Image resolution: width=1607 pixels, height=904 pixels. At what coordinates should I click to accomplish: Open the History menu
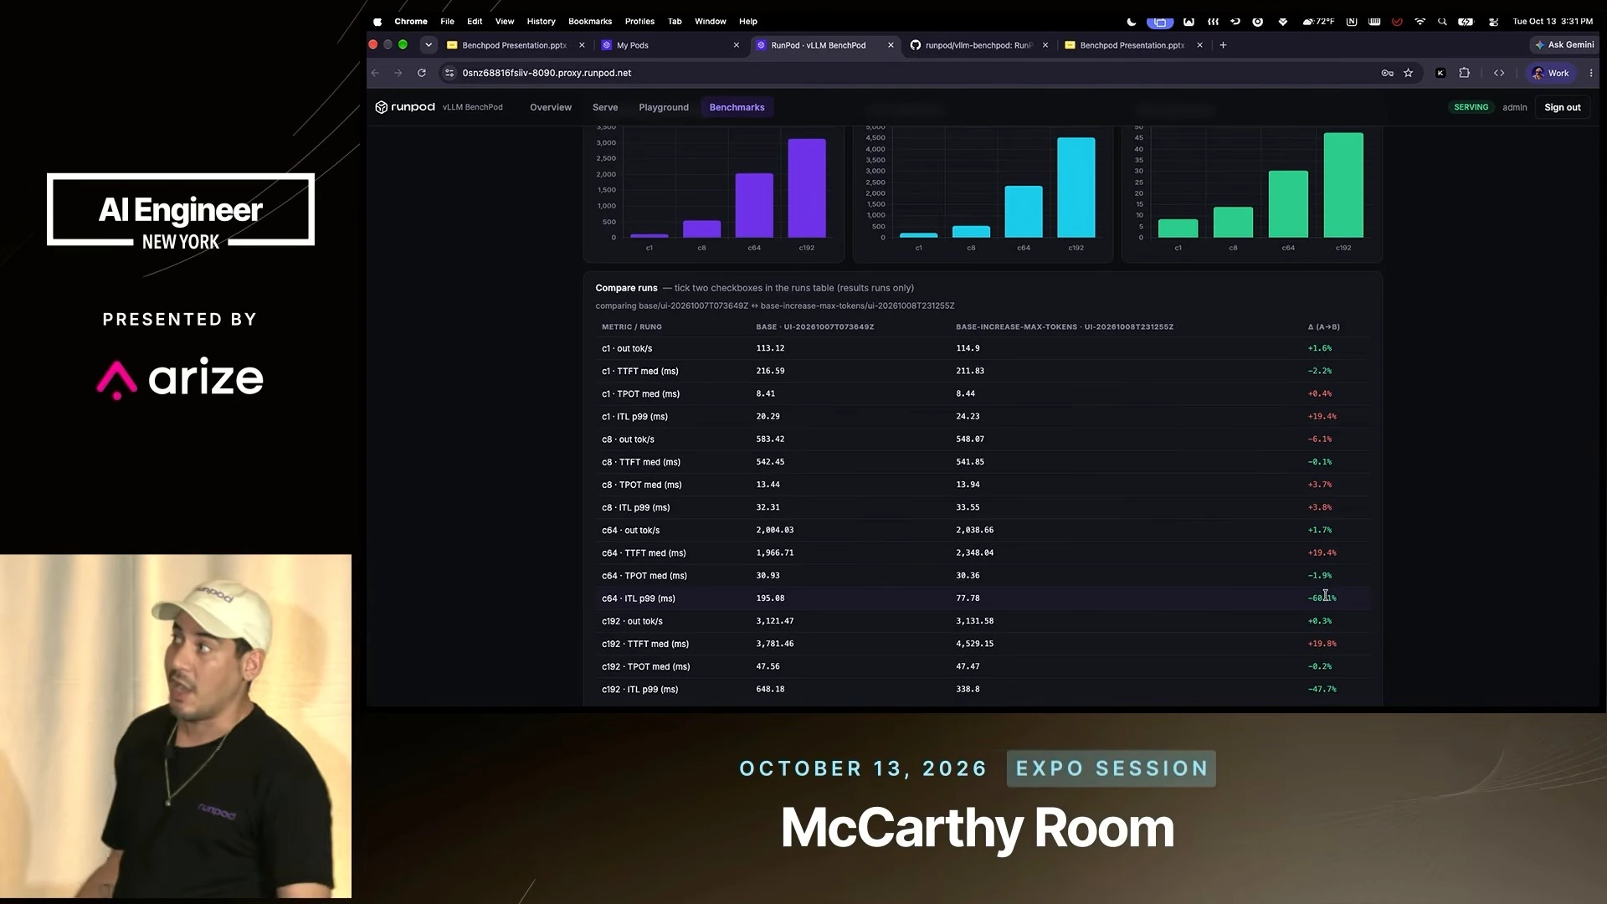[541, 22]
